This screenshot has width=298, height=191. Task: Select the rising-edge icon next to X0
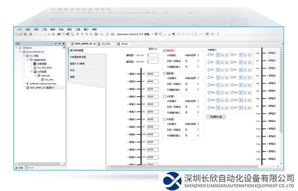point(218,55)
